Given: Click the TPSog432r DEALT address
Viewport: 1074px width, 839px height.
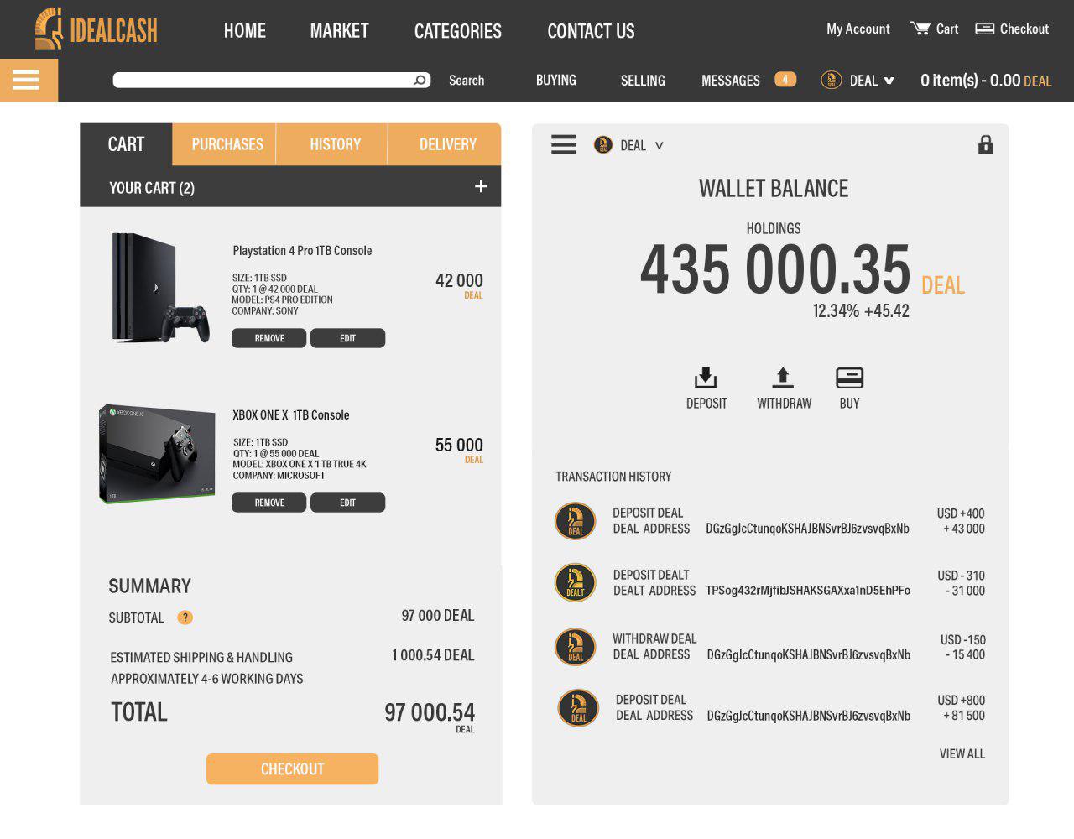Looking at the screenshot, I should (808, 591).
